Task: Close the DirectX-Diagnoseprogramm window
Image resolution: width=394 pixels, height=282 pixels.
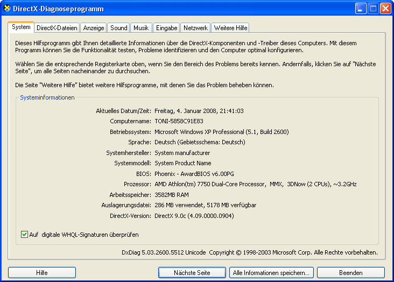Action: [385, 9]
